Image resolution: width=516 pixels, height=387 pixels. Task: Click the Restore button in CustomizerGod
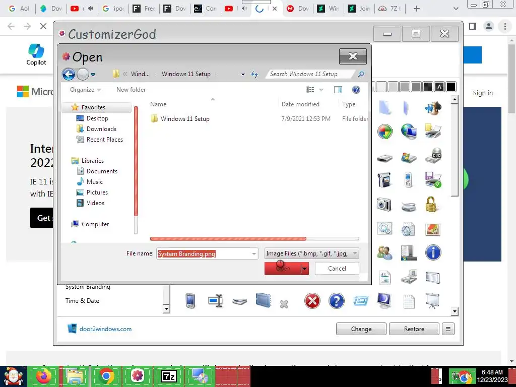[414, 329]
